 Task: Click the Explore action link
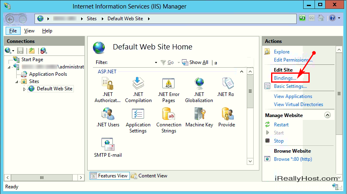(x=282, y=52)
